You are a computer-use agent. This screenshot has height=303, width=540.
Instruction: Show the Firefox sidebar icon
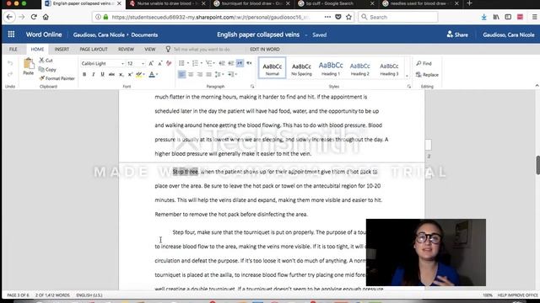508,17
